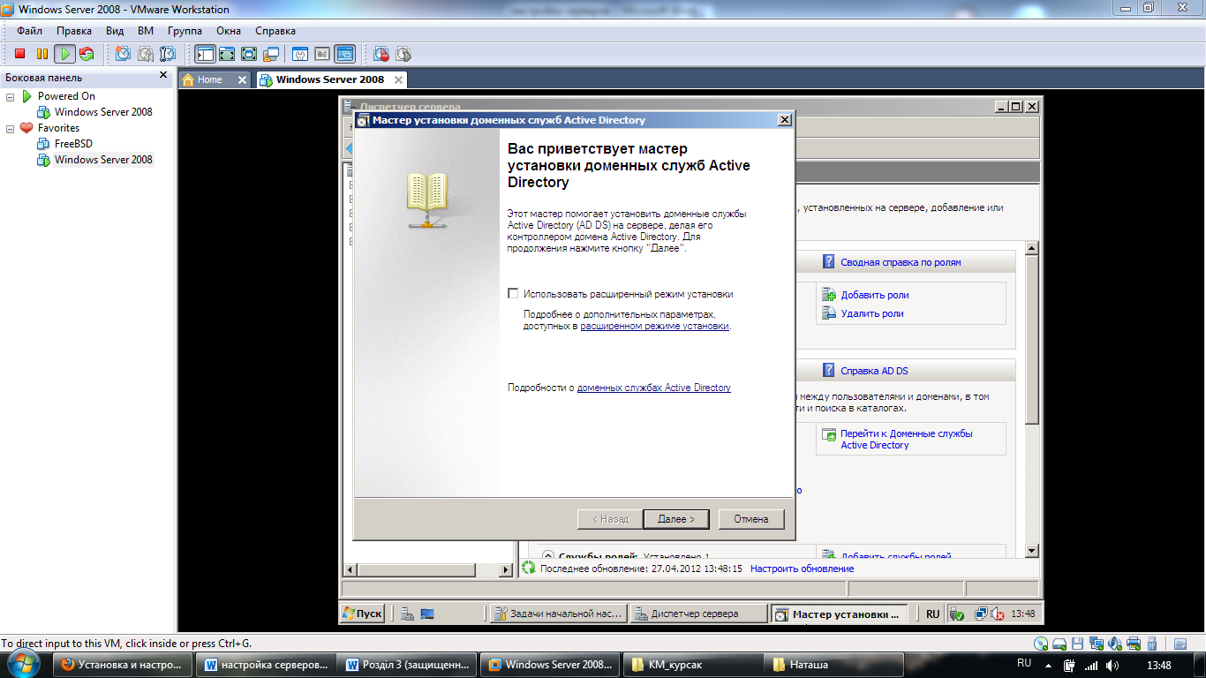The width and height of the screenshot is (1206, 678).
Task: Switch to Диспетчер сервера taskbar button
Action: (698, 614)
